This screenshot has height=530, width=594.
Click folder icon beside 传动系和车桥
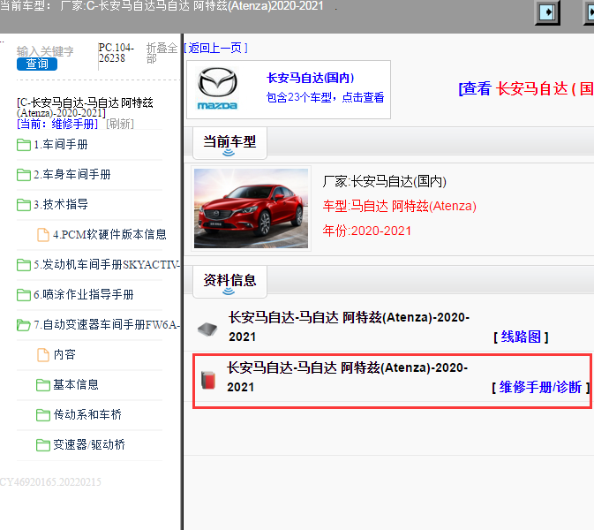(x=43, y=415)
